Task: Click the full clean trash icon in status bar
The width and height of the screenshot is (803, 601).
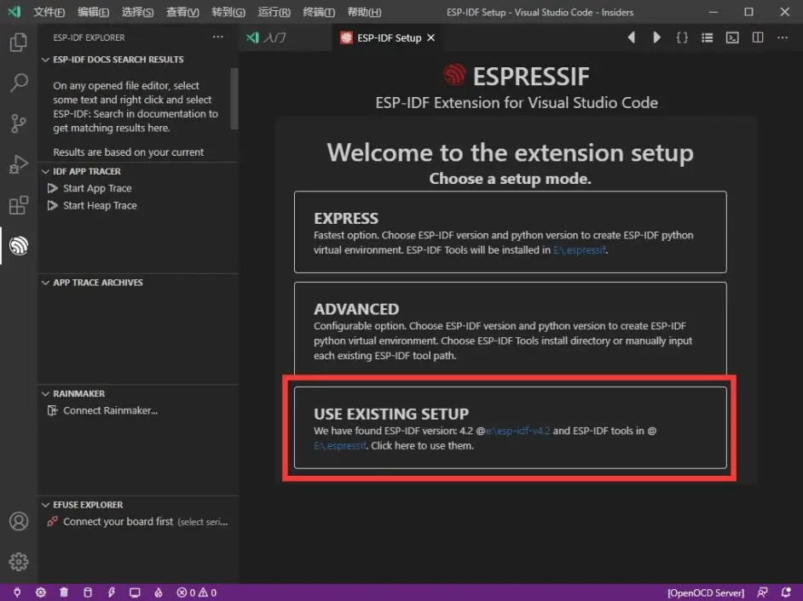Action: 64,592
